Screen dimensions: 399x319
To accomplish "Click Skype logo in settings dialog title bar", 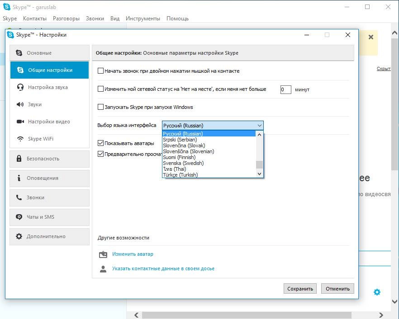I will [x=10, y=35].
